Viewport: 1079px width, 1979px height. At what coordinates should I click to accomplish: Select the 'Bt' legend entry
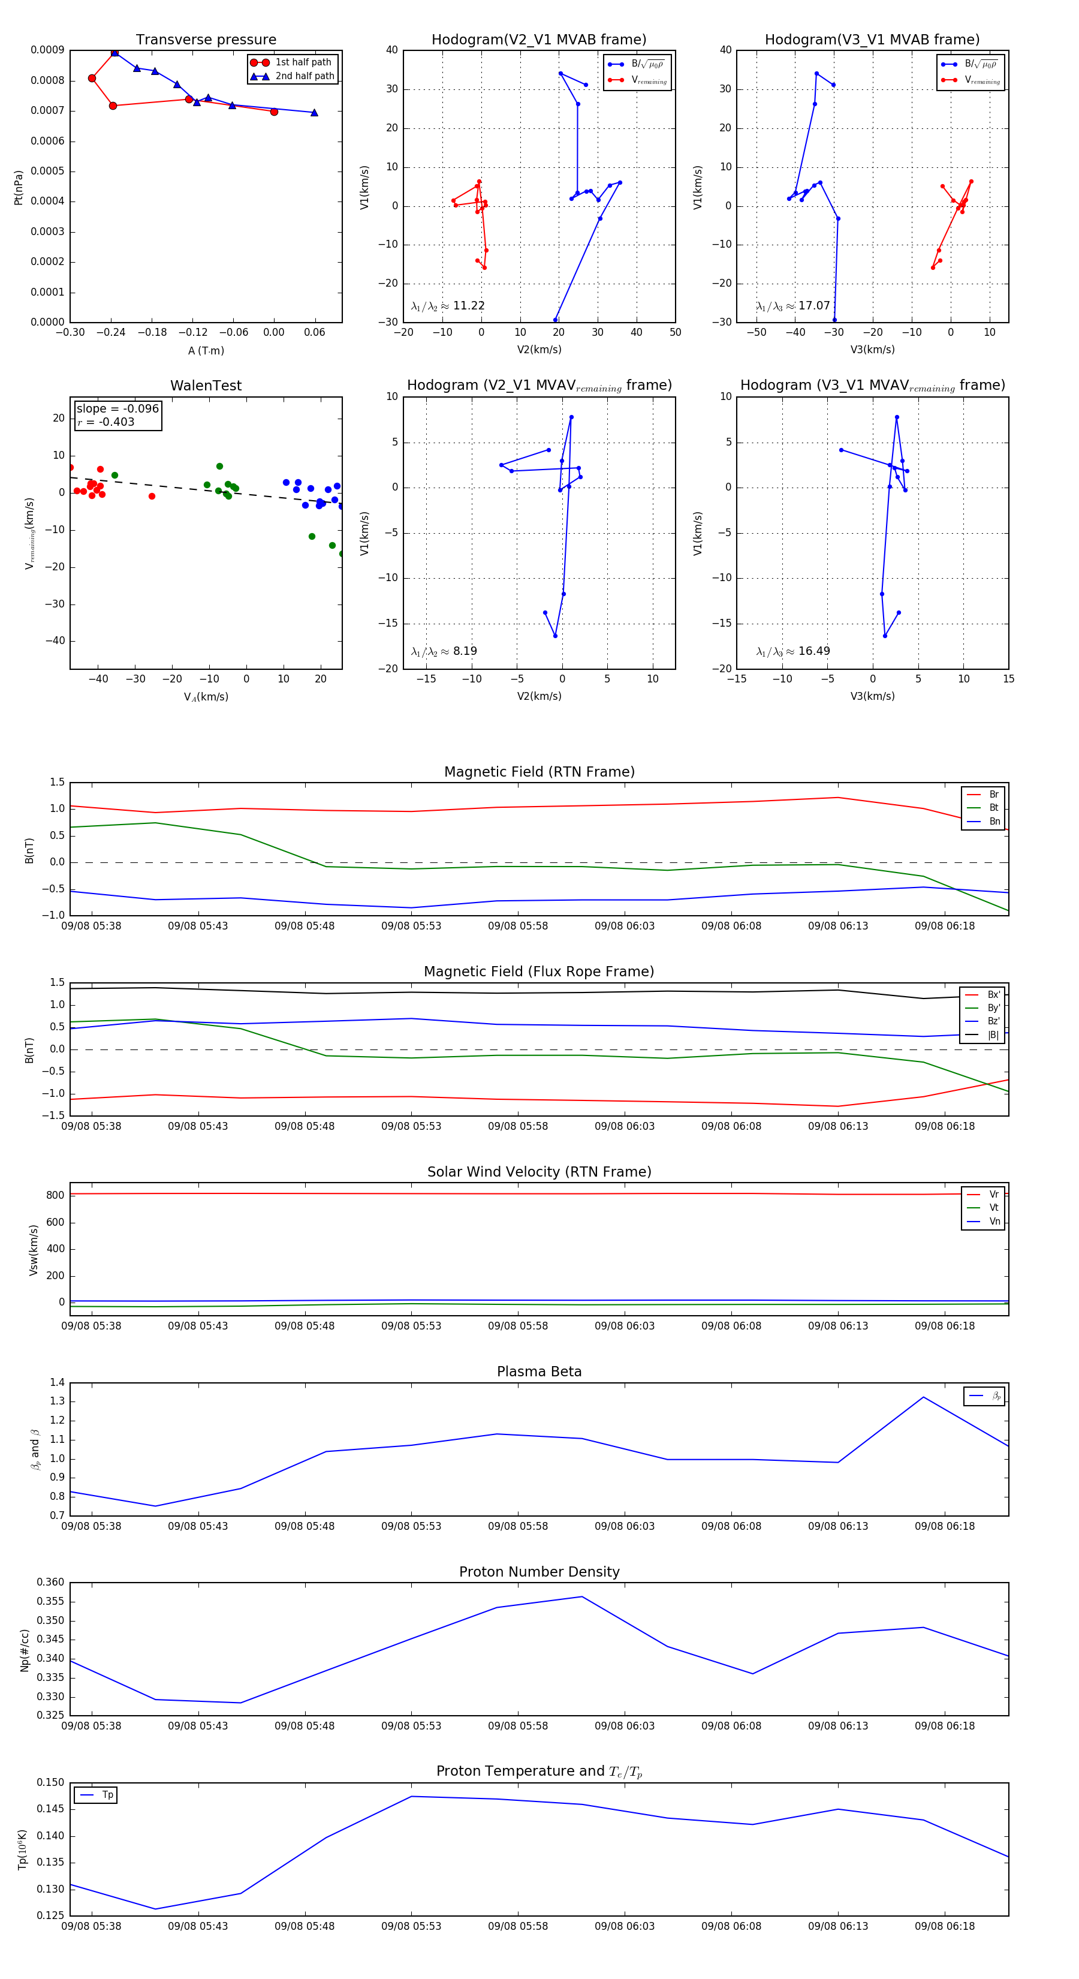point(983,807)
